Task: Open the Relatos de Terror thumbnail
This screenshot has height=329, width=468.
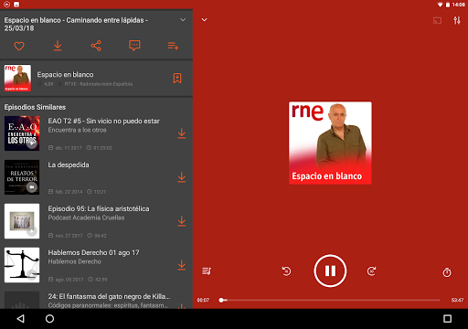Action: click(x=22, y=177)
